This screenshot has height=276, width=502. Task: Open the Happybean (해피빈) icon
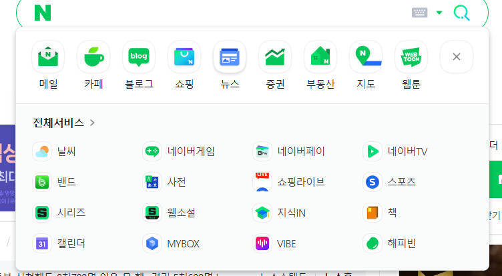372,243
